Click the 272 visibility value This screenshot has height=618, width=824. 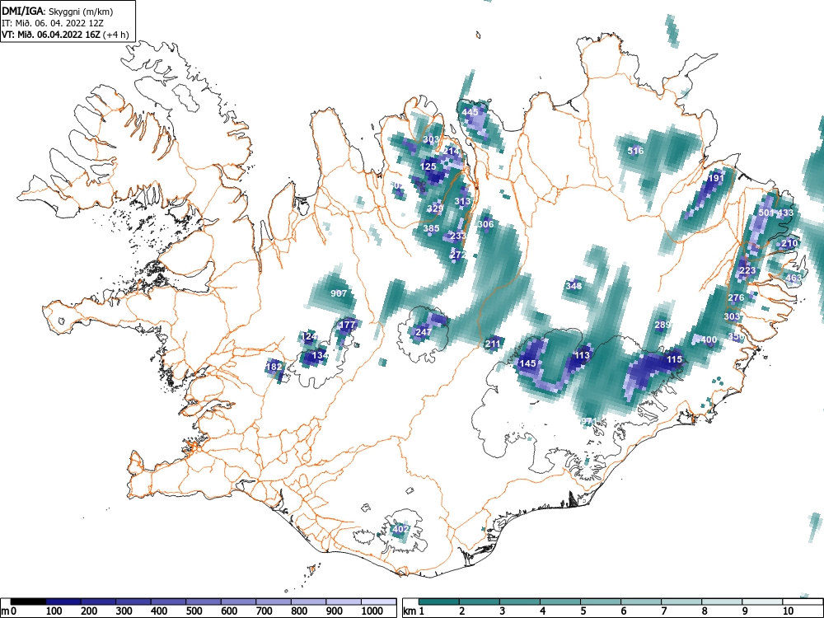[x=458, y=255]
